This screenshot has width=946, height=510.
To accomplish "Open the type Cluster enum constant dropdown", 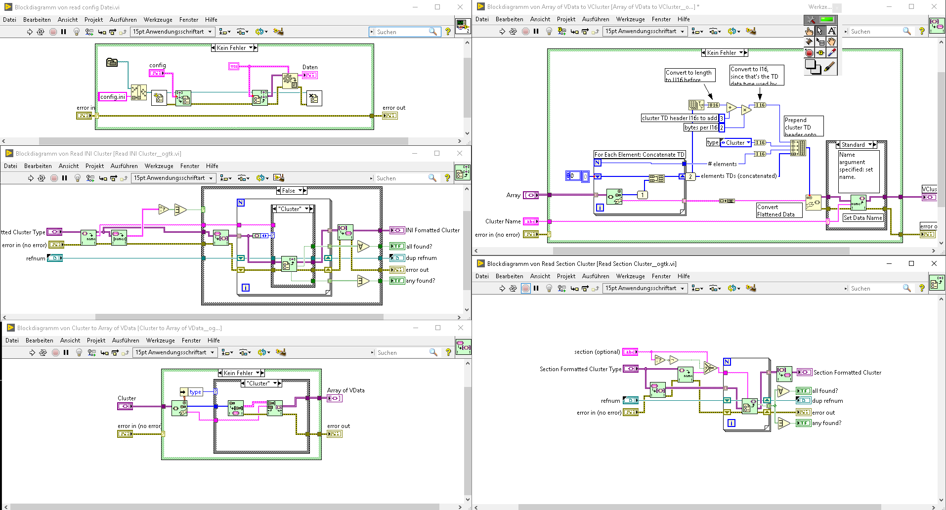I will [x=748, y=143].
